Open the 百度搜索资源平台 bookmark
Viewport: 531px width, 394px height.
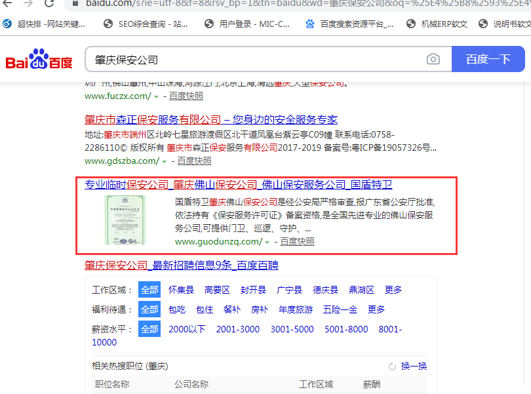[x=349, y=24]
